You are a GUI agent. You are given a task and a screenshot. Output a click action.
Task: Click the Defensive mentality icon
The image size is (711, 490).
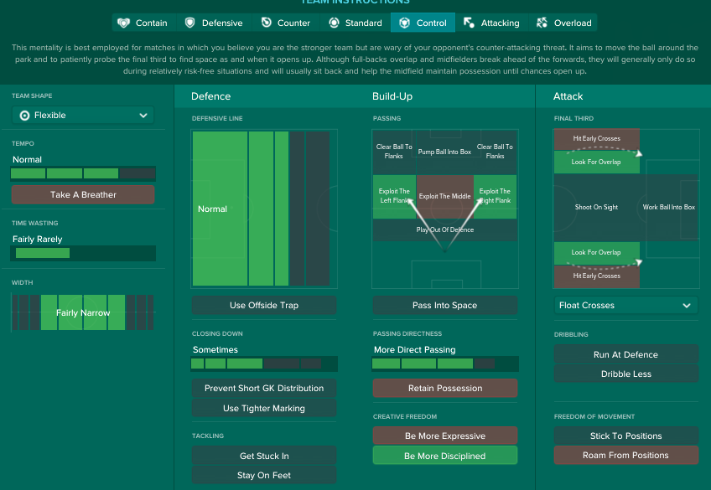189,23
